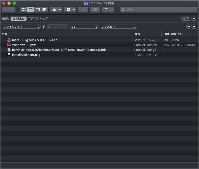
Task: Add a new search criterion row
Action: coord(194,27)
